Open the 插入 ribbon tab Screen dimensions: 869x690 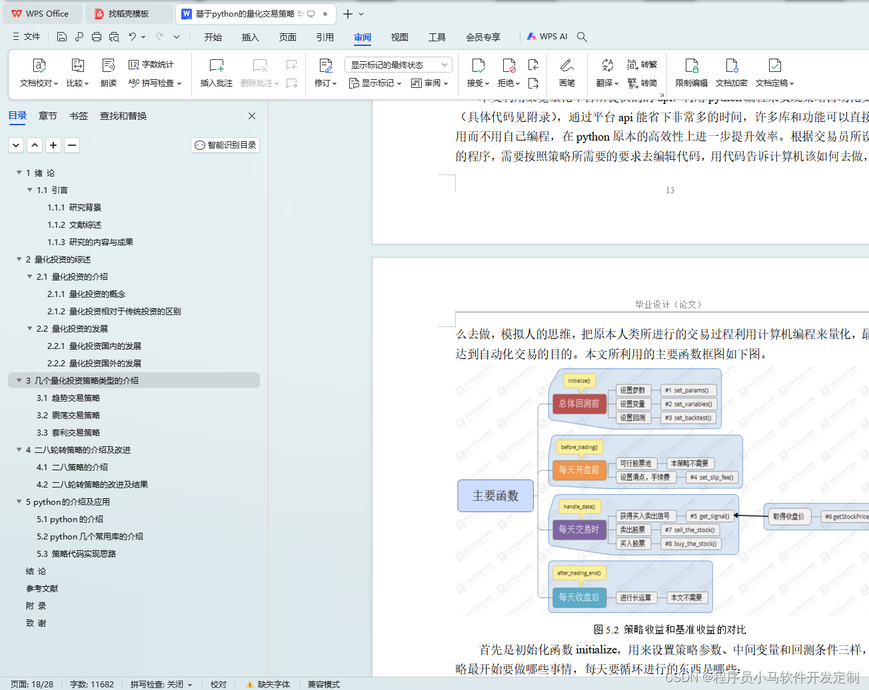(x=251, y=37)
